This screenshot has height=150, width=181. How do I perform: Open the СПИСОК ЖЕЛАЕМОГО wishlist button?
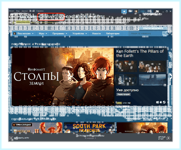(153, 28)
